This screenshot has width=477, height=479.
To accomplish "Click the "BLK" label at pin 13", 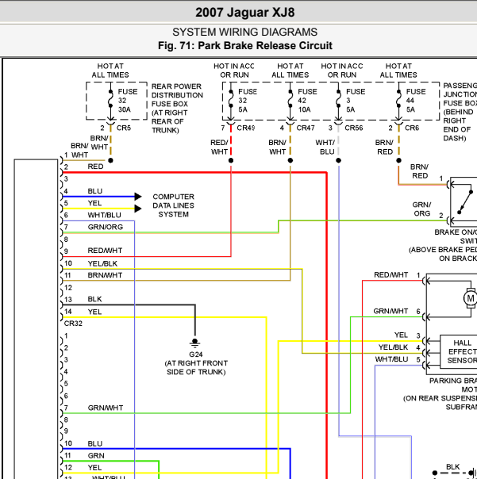I will pyautogui.click(x=94, y=299).
